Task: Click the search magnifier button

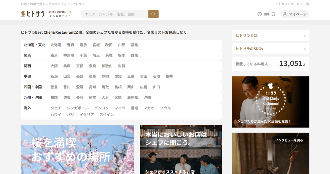Action: pos(153,14)
